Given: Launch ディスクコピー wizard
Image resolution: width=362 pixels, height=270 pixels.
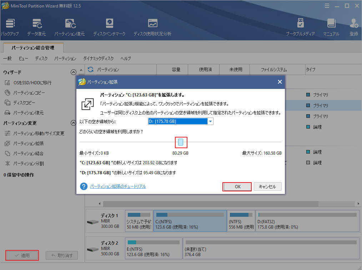Looking at the screenshot, I should coord(20,102).
